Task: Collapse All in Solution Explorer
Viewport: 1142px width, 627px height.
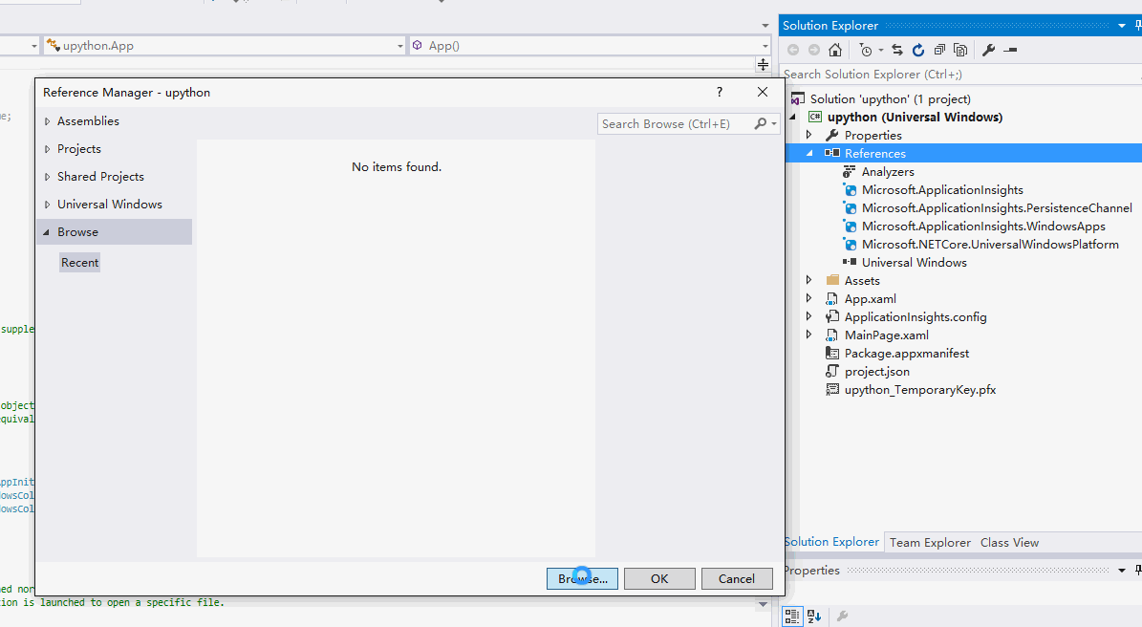Action: point(939,50)
